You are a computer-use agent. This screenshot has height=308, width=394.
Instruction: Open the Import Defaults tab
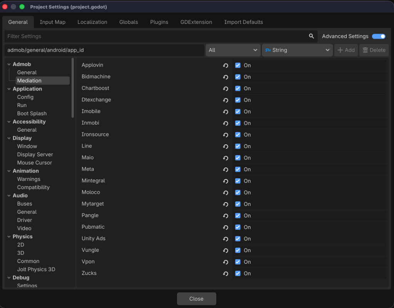[x=244, y=22]
